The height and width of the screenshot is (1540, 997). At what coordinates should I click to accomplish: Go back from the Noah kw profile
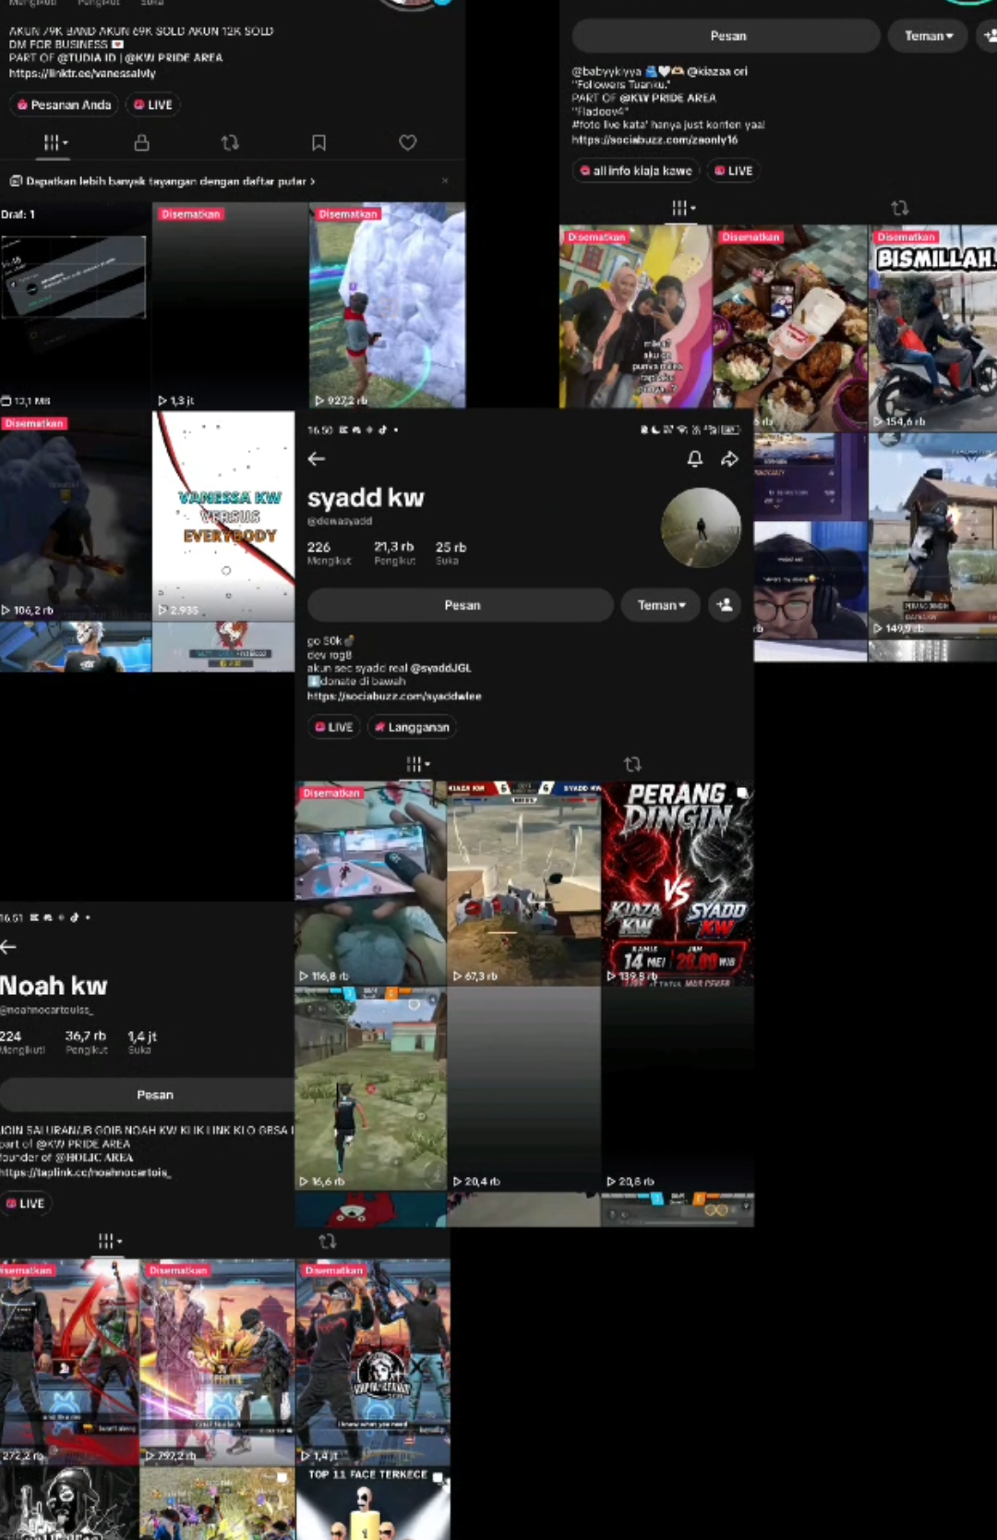coord(8,947)
